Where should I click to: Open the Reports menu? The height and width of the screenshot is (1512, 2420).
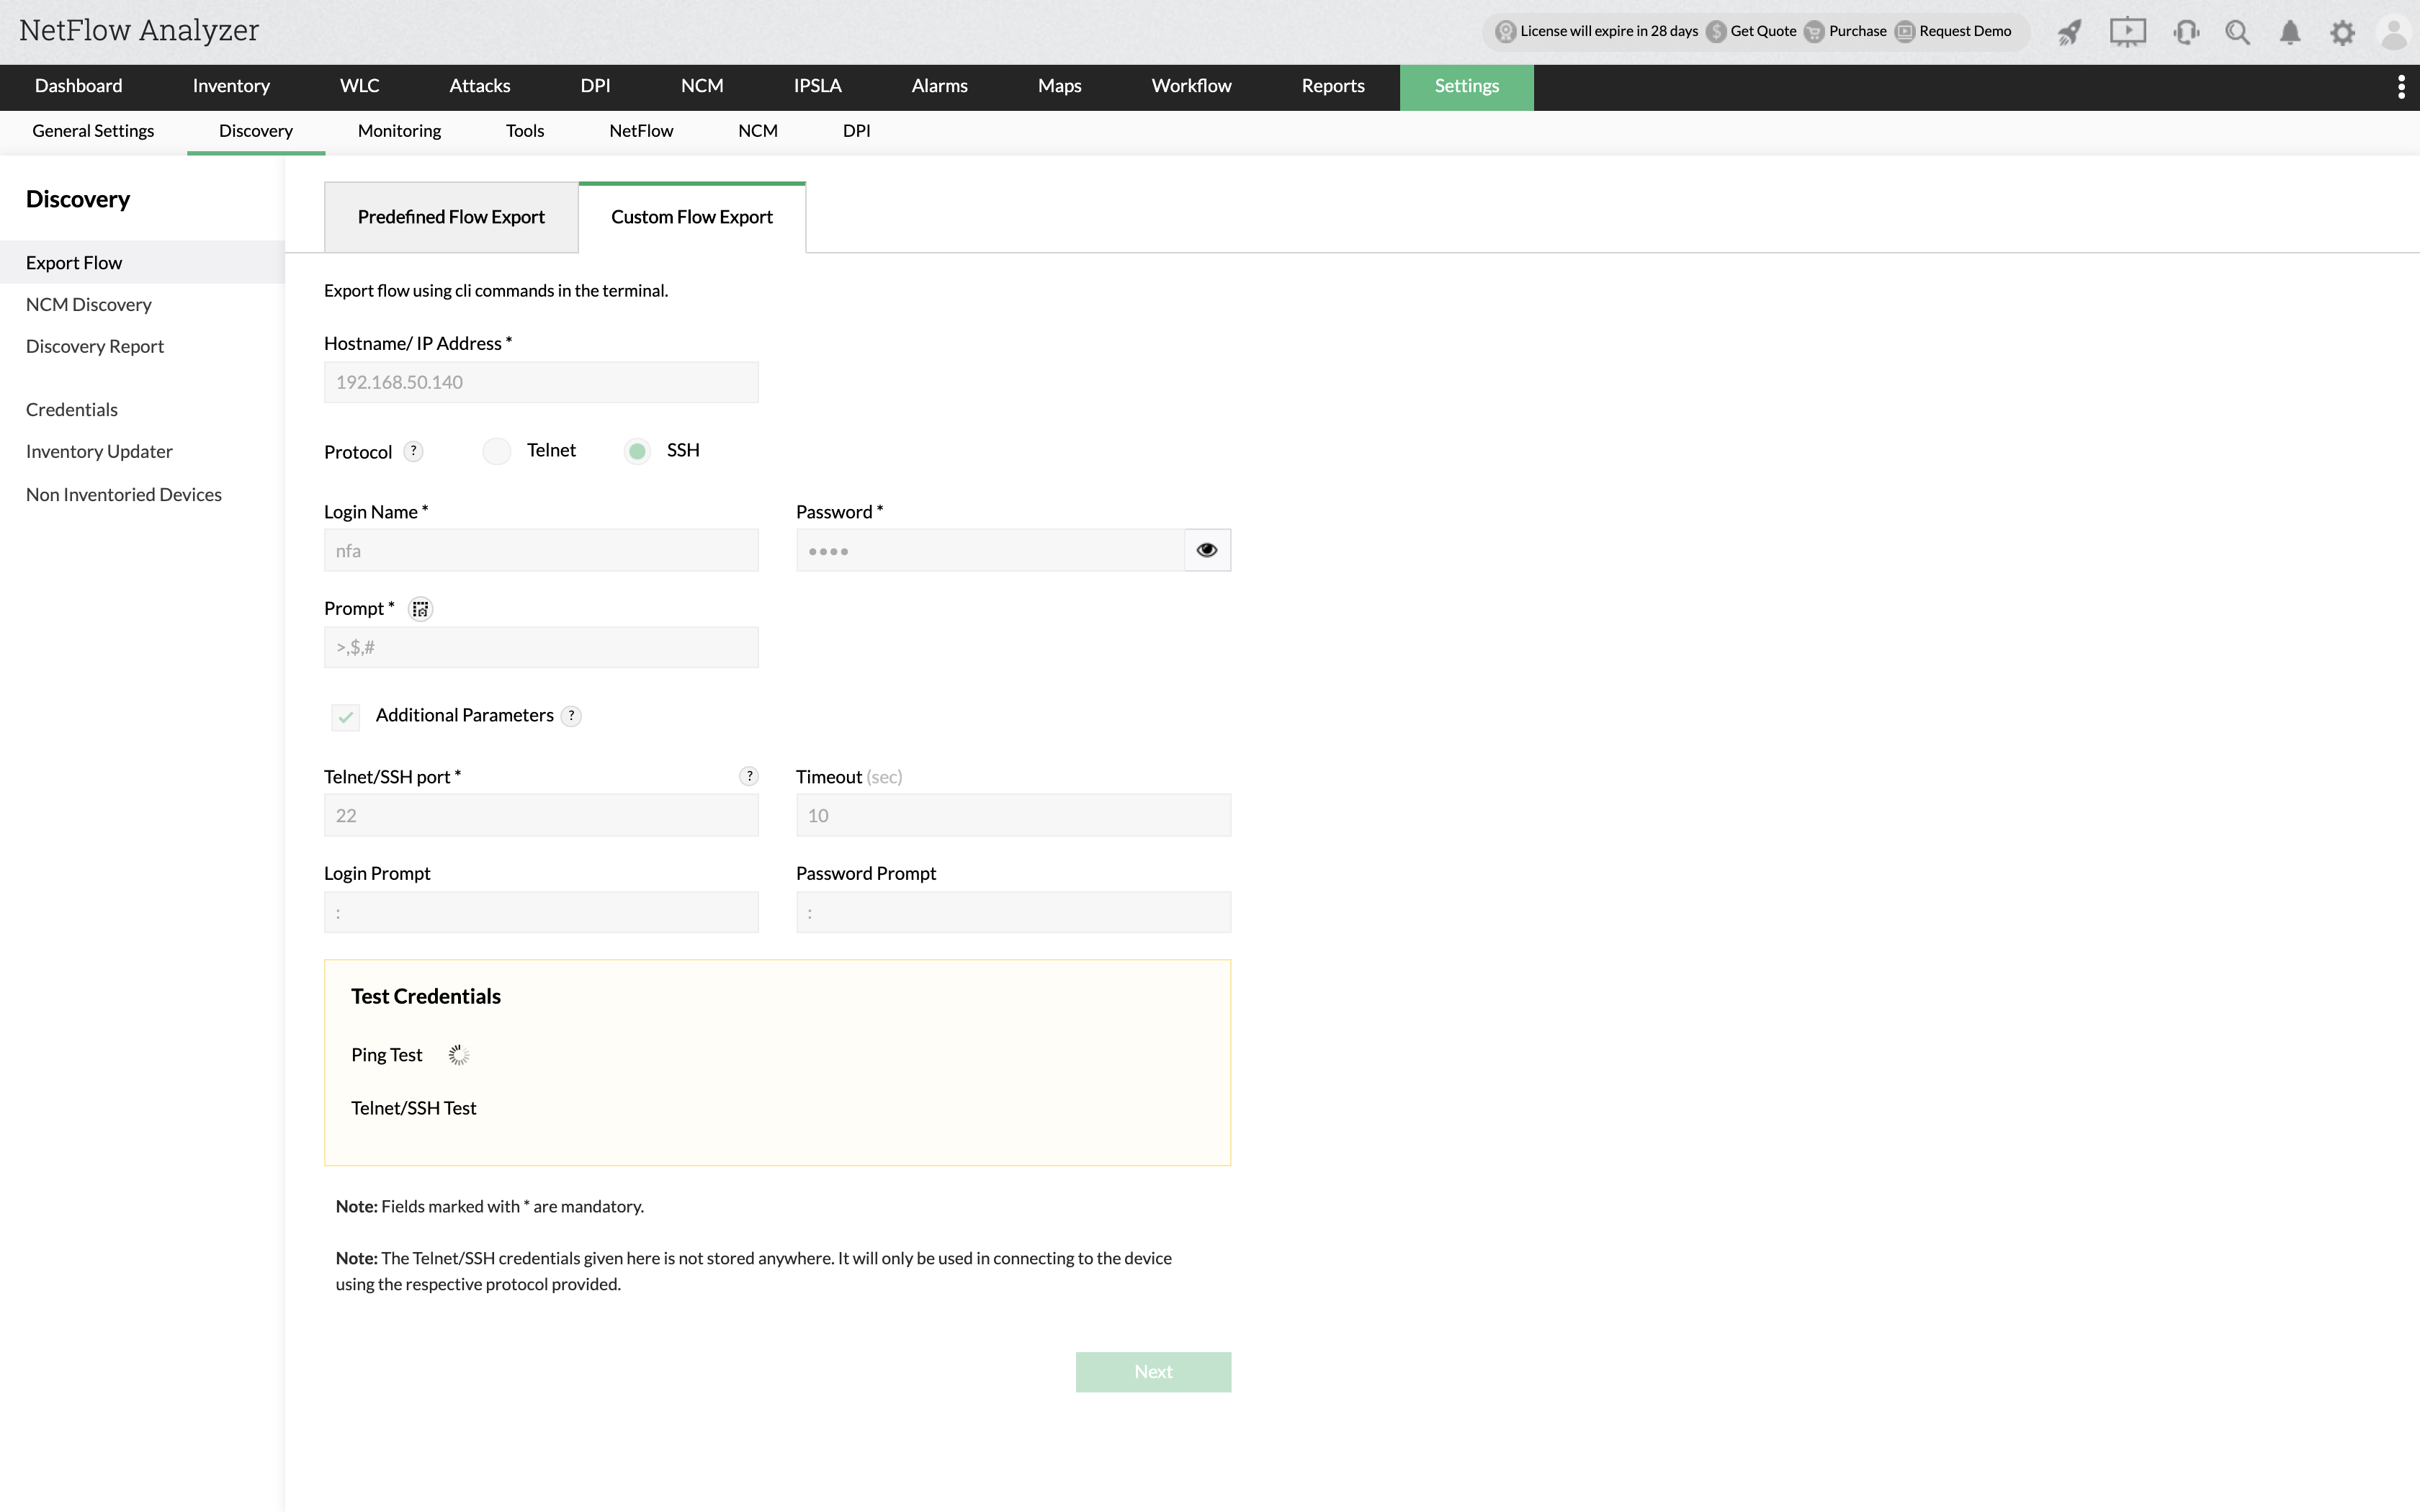(x=1332, y=87)
